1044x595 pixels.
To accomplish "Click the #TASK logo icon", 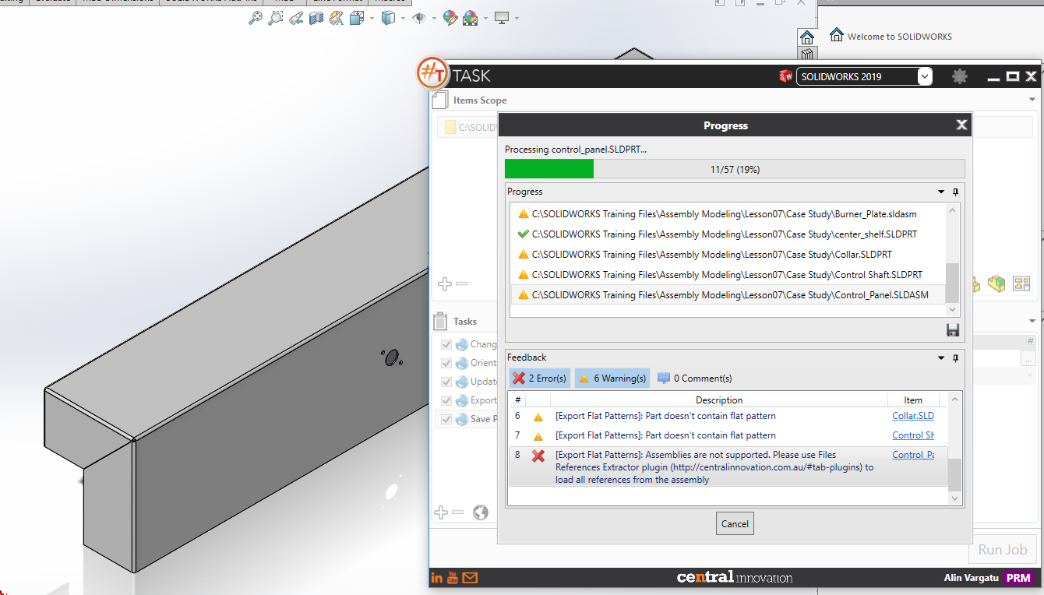I will (432, 72).
